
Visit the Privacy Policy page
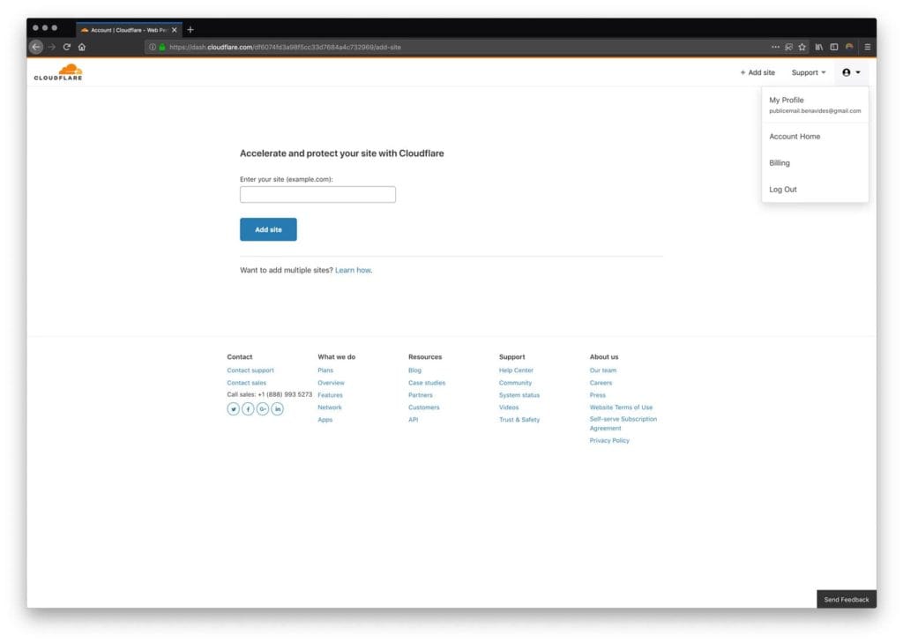(x=610, y=439)
